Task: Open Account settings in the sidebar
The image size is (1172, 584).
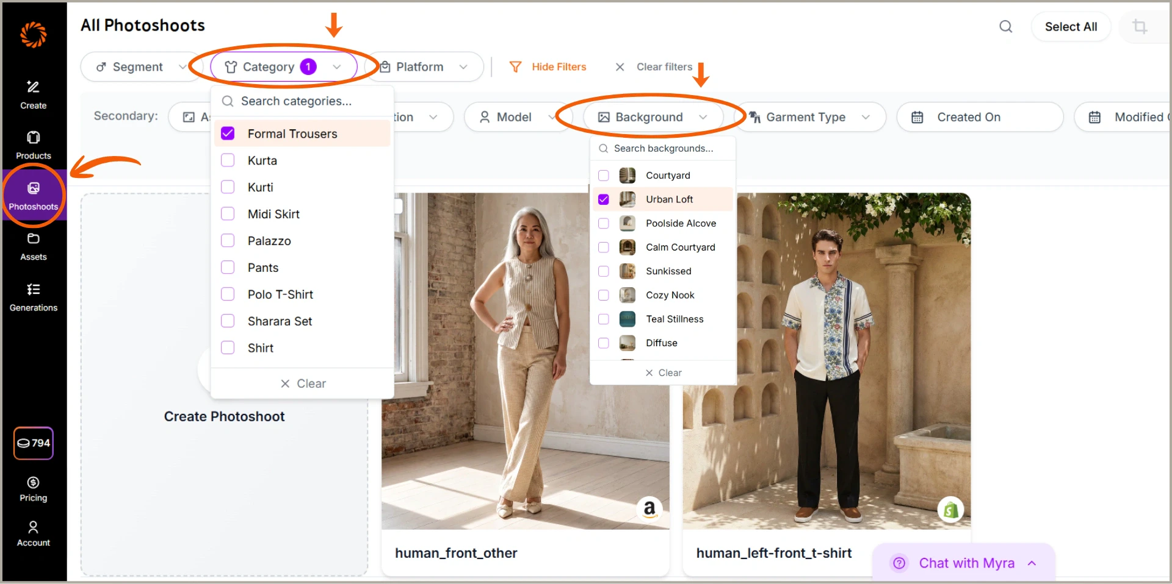Action: [34, 532]
